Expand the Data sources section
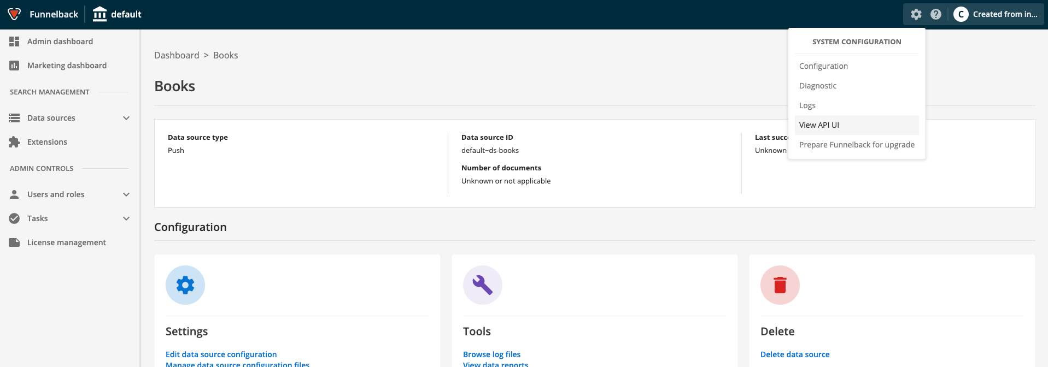Viewport: 1048px width, 367px height. [126, 118]
